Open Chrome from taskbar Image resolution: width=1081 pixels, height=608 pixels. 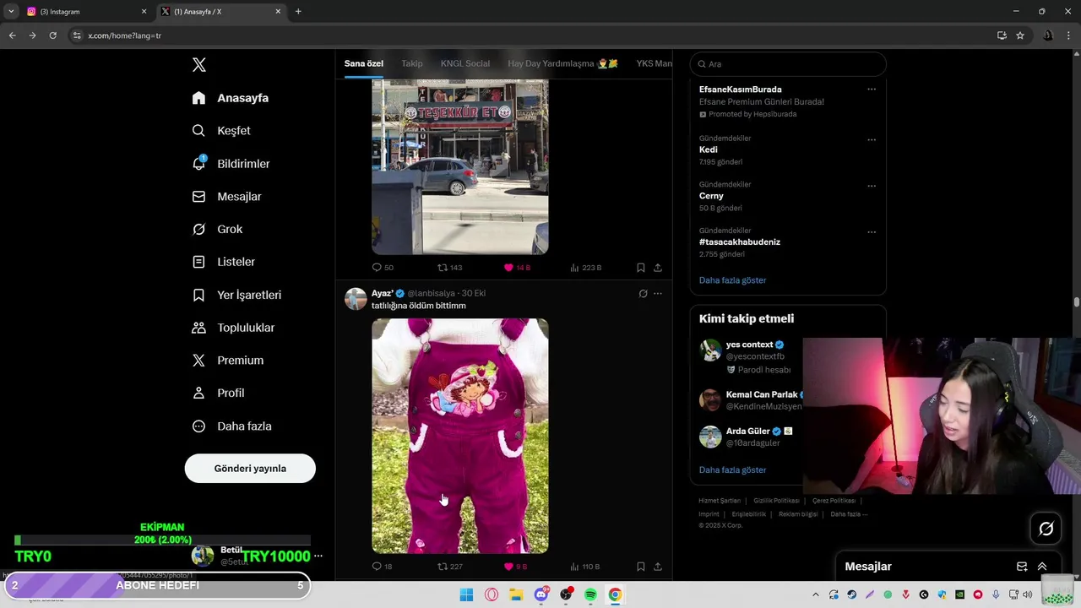click(615, 594)
